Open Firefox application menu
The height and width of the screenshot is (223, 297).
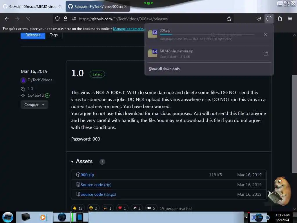[x=290, y=19]
